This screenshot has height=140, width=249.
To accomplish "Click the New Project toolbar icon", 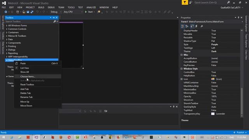I will click(18, 12).
